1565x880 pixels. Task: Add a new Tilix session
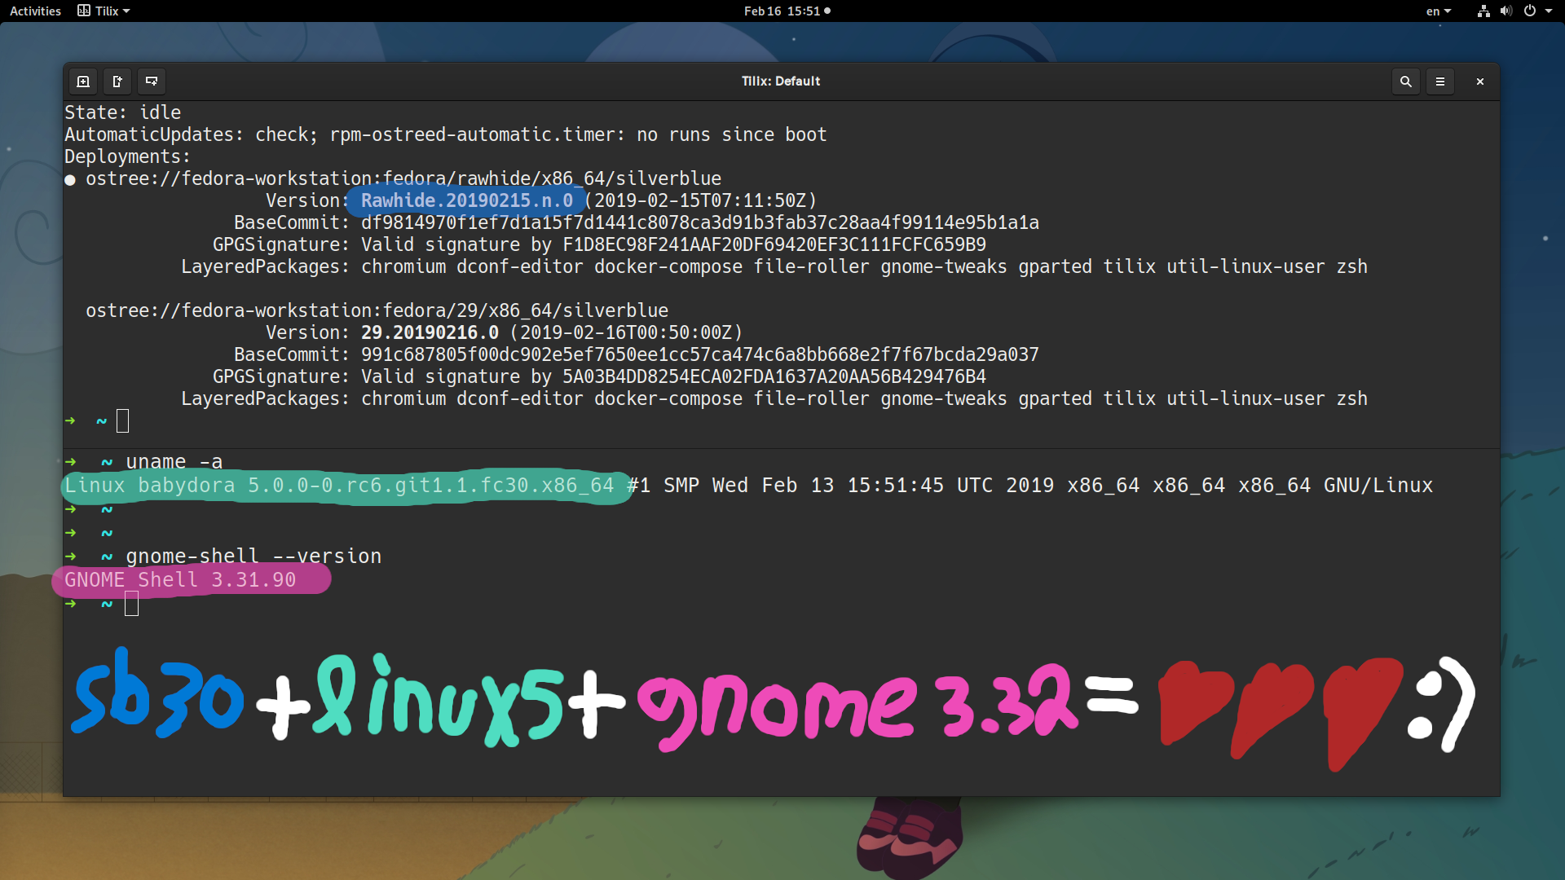83,81
